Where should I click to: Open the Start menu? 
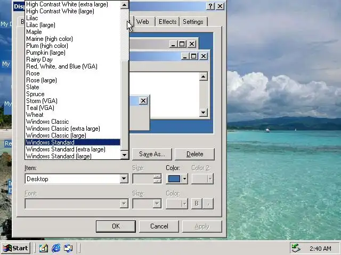click(x=15, y=248)
